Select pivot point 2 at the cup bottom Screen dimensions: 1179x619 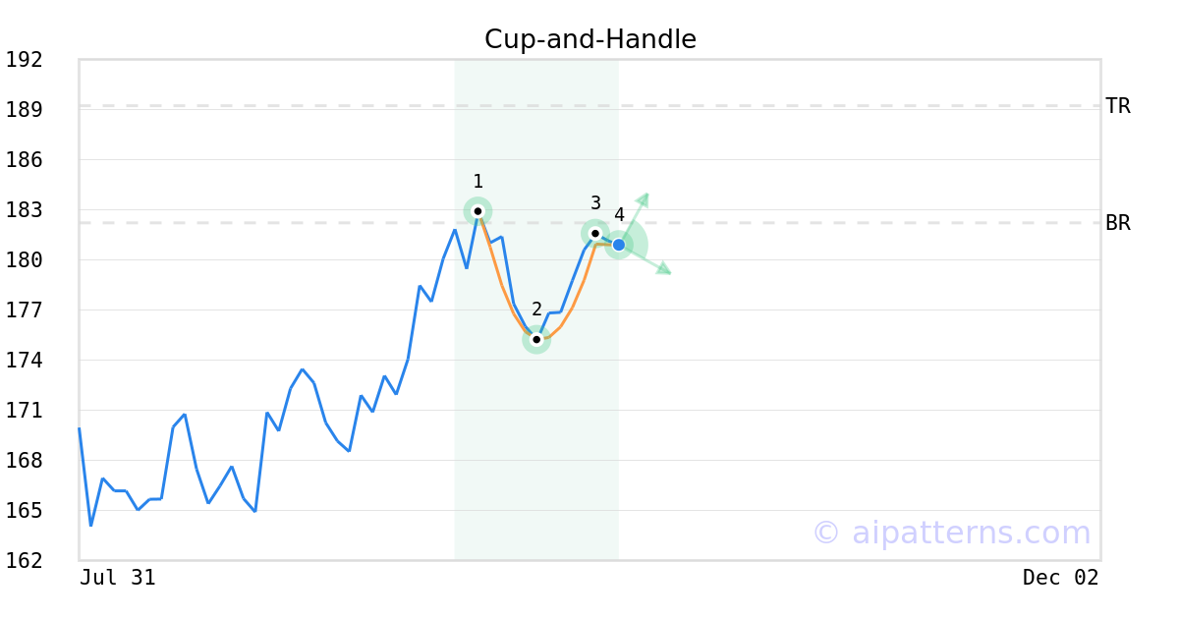[536, 340]
